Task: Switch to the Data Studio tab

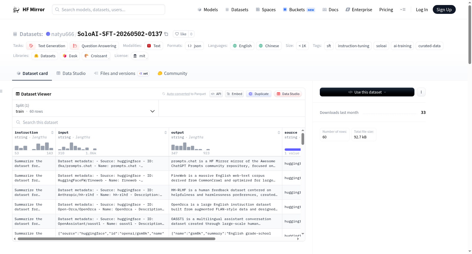Action: [x=71, y=73]
